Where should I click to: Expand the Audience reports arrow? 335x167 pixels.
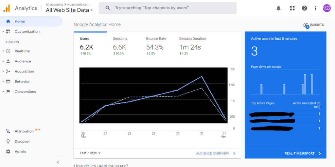pos(3,61)
